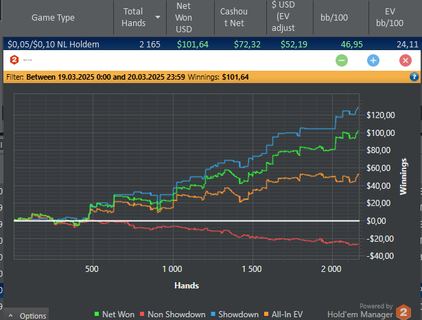Sort by Game Type column header

click(53, 17)
